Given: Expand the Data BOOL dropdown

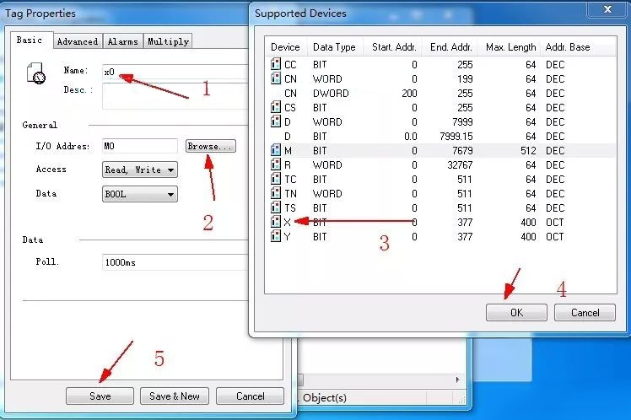Looking at the screenshot, I should point(140,194).
